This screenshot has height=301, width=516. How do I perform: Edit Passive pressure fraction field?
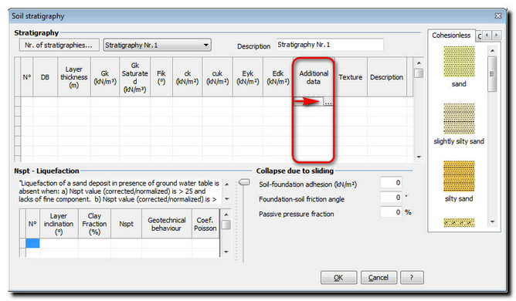coord(391,212)
